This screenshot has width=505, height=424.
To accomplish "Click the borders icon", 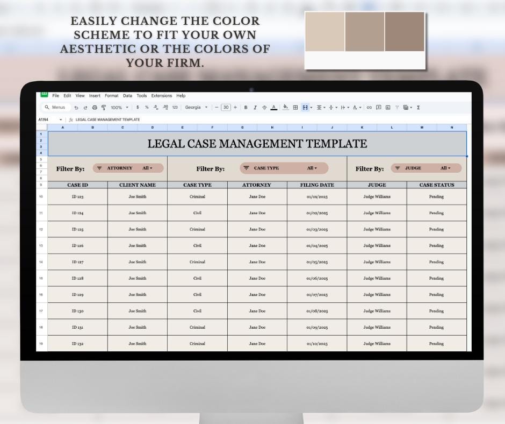I will coord(295,107).
